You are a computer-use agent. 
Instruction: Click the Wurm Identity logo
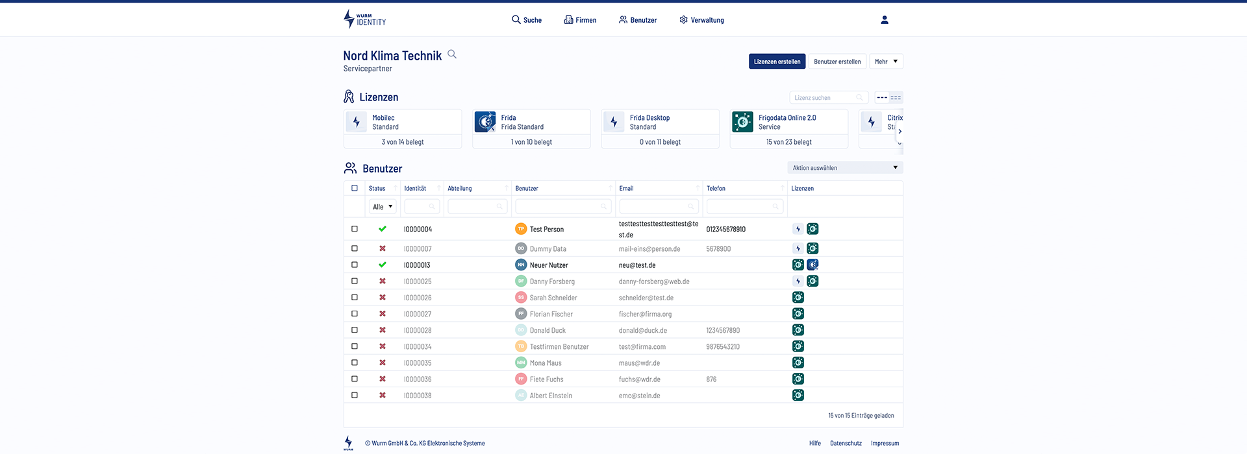tap(364, 19)
